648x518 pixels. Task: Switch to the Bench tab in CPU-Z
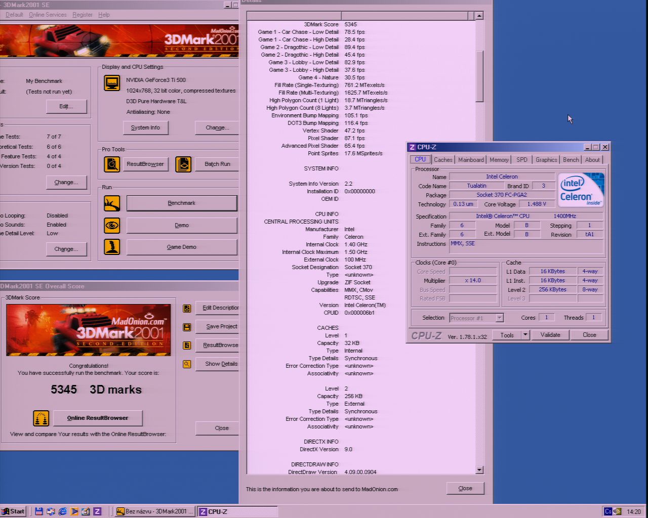[x=571, y=160]
